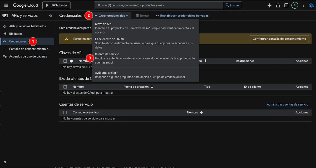This screenshot has height=168, width=316.
Task: Click APIs y servicios habilitados icon
Action: pyautogui.click(x=5, y=26)
